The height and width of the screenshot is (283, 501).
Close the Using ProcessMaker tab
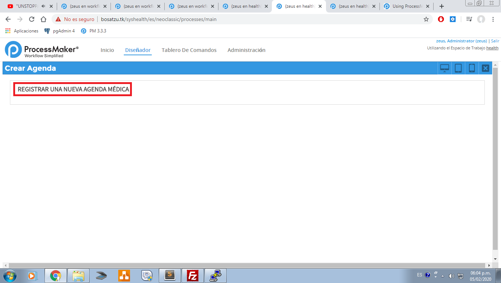[427, 6]
